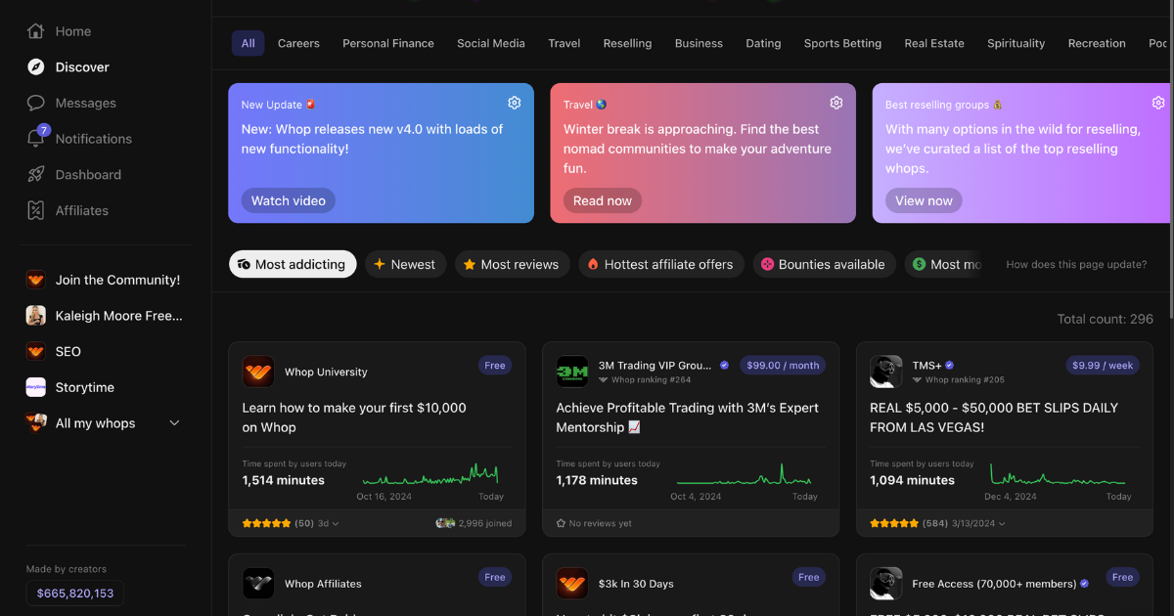1174x616 pixels.
Task: Click the Whop University star rating
Action: click(266, 523)
